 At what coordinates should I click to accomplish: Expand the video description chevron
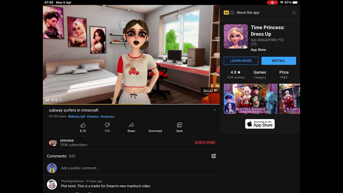click(x=214, y=110)
